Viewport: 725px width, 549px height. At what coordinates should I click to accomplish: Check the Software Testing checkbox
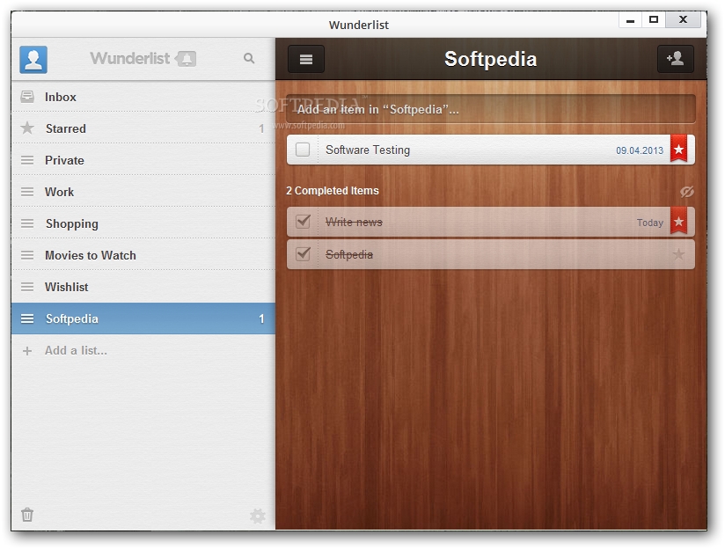303,150
